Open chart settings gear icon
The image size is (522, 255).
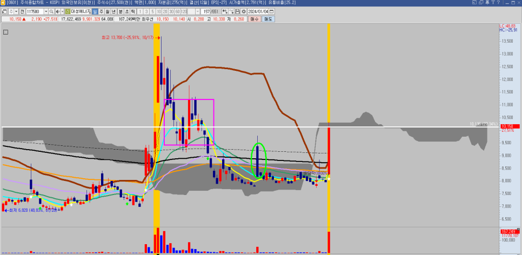coord(244,11)
